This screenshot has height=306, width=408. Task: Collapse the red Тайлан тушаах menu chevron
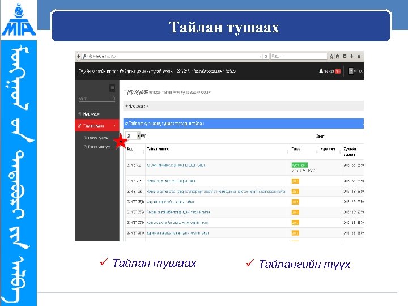tap(114, 126)
